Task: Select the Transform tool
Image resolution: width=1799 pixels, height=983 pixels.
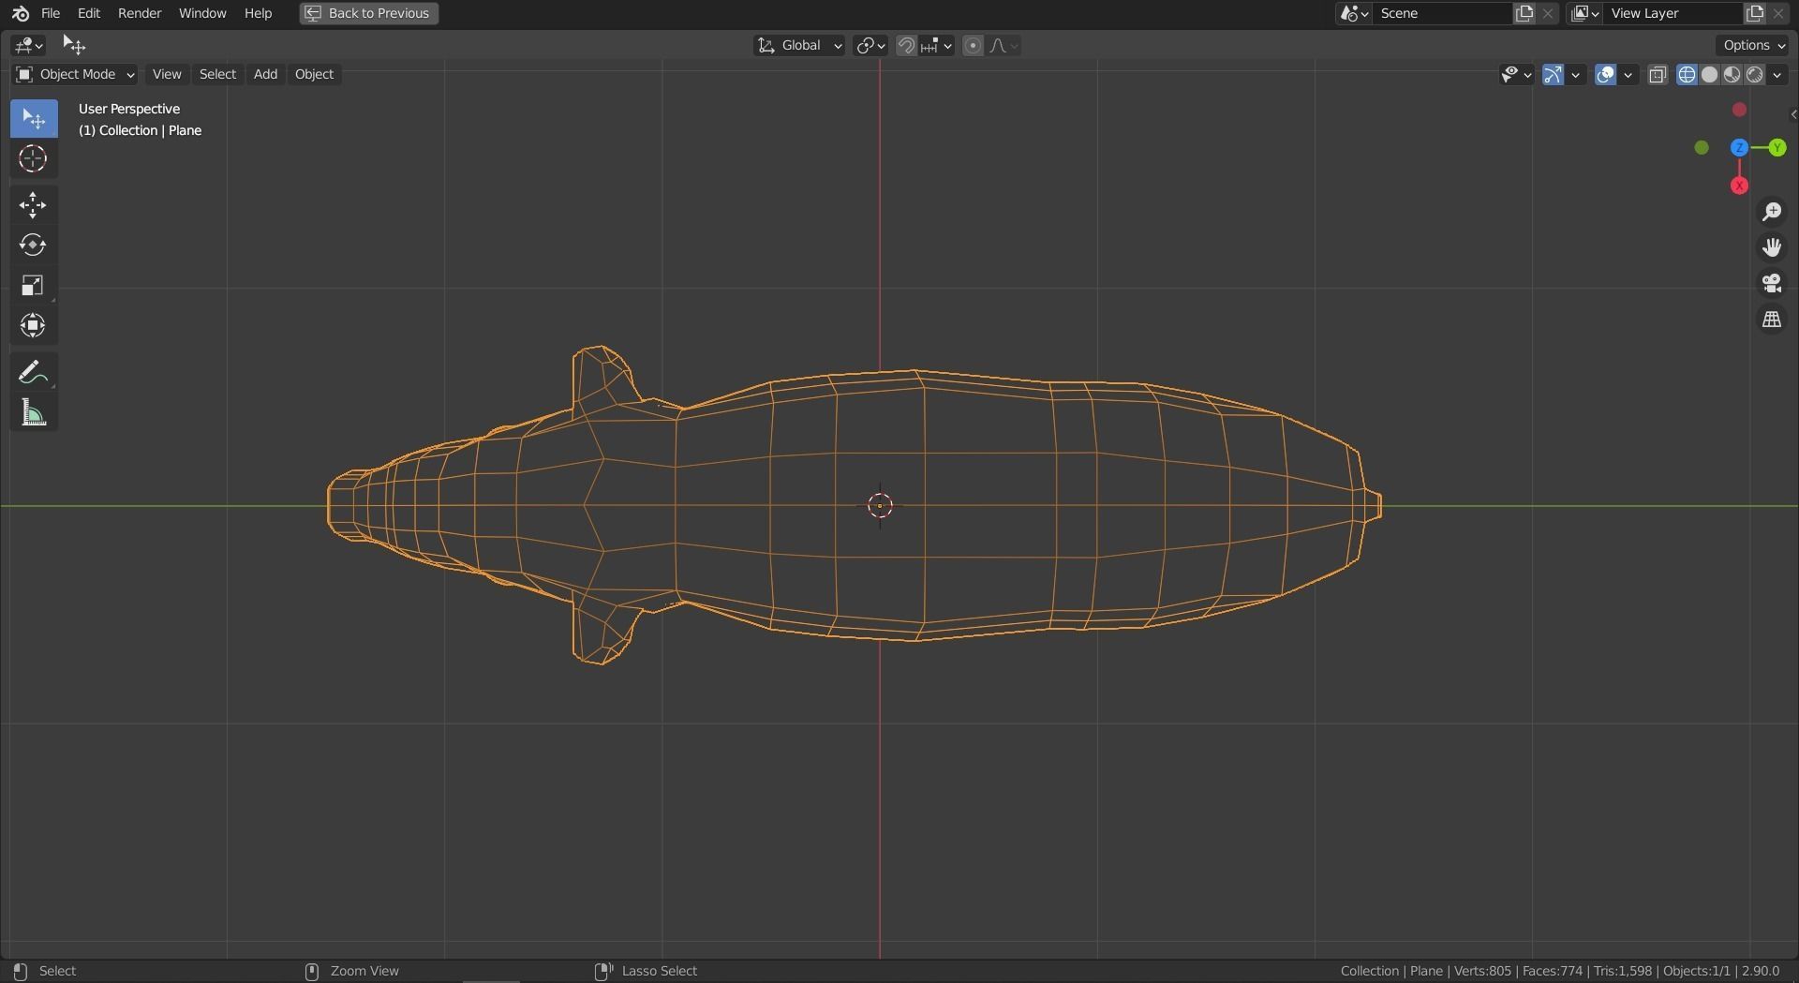Action: pyautogui.click(x=34, y=326)
